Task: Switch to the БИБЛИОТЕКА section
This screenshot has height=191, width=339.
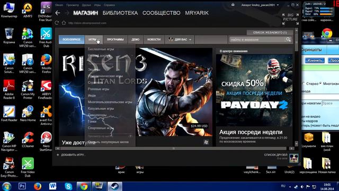Action: [x=120, y=13]
